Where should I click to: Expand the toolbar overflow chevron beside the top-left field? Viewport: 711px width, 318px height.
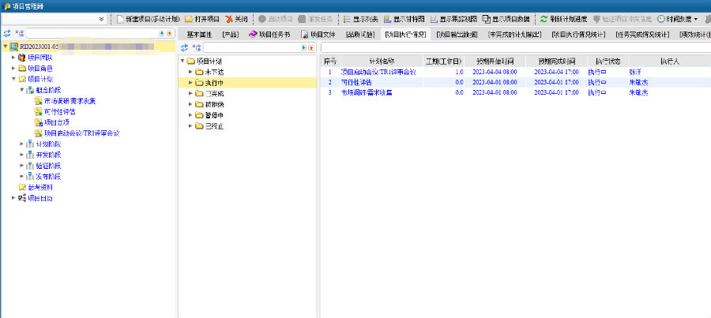102,20
